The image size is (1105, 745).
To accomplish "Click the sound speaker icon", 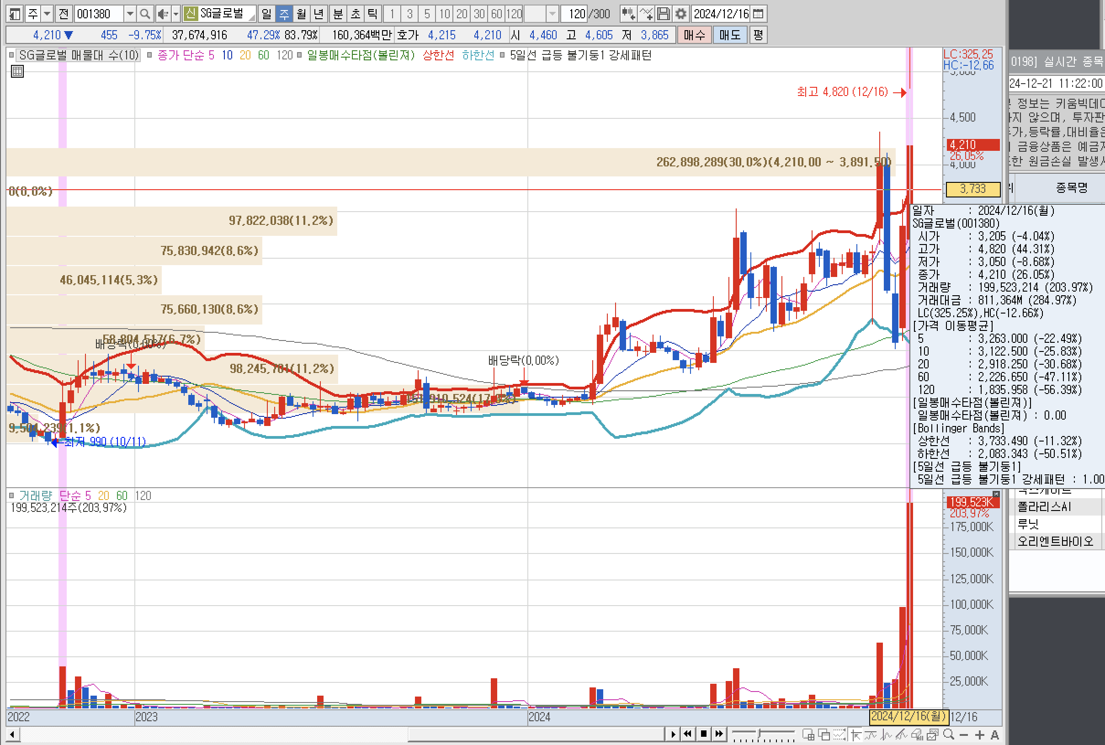I will [x=163, y=14].
